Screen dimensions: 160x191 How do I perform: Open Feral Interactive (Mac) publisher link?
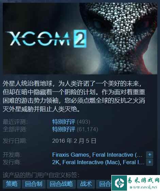click(91, 162)
